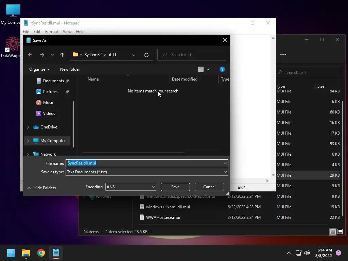Open view options dropdown arrow
The width and height of the screenshot is (348, 261).
pyautogui.click(x=208, y=69)
